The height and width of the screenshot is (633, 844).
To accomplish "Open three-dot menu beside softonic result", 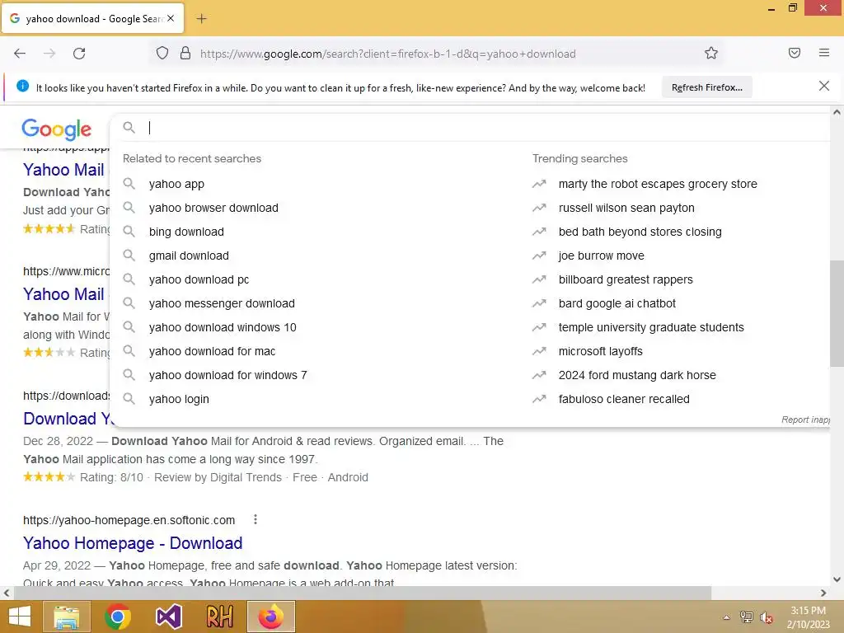I will point(256,519).
